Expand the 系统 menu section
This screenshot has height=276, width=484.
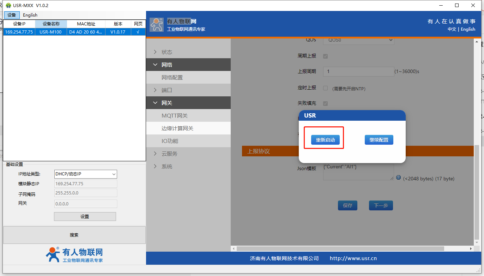click(188, 167)
